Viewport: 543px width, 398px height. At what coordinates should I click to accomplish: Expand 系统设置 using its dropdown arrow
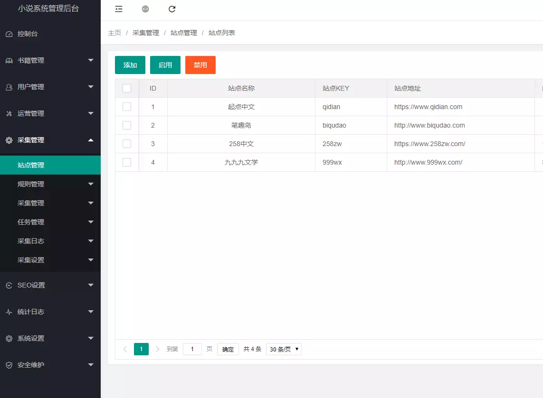[91, 338]
